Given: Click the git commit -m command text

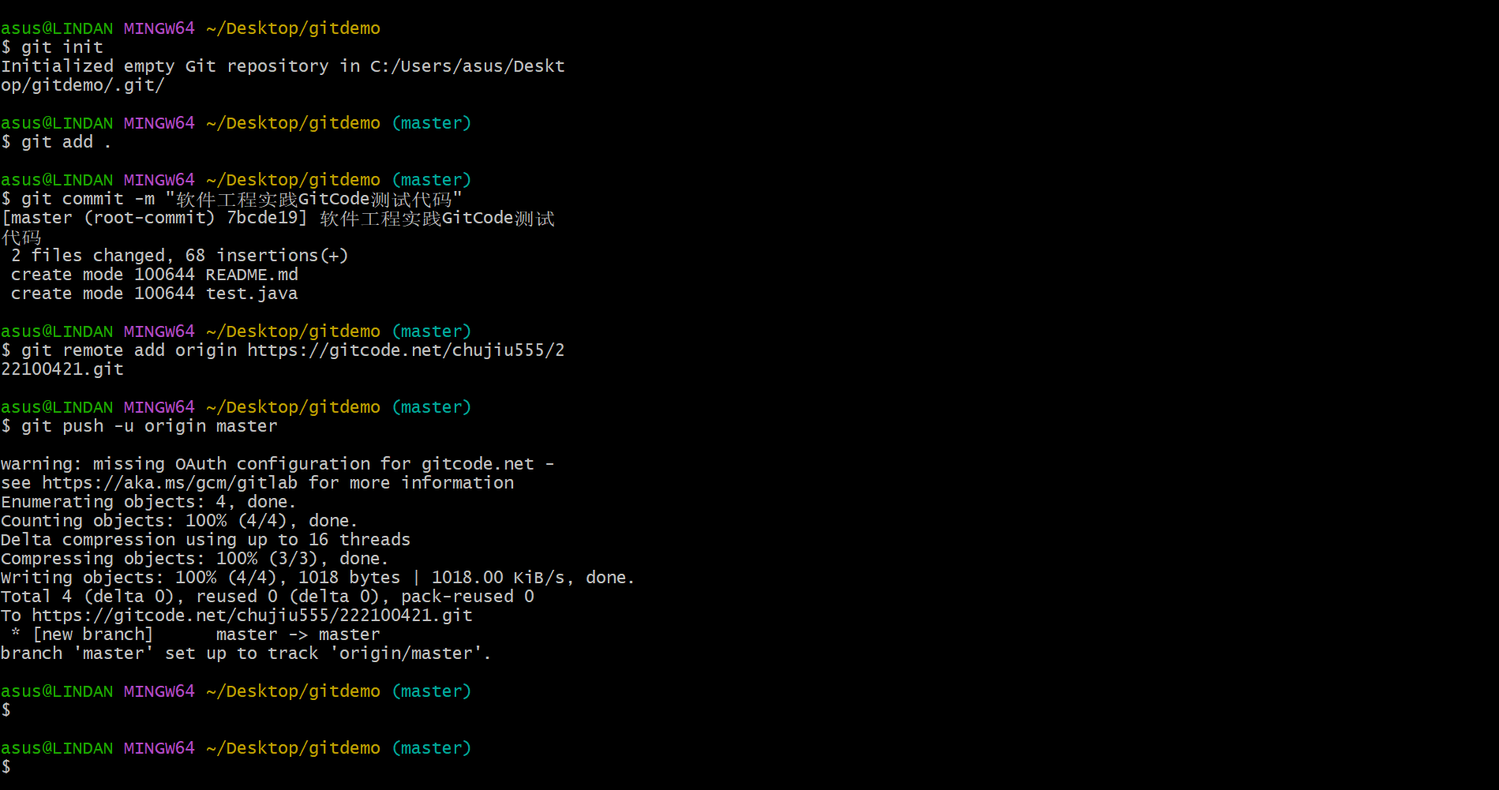Looking at the screenshot, I should point(231,199).
